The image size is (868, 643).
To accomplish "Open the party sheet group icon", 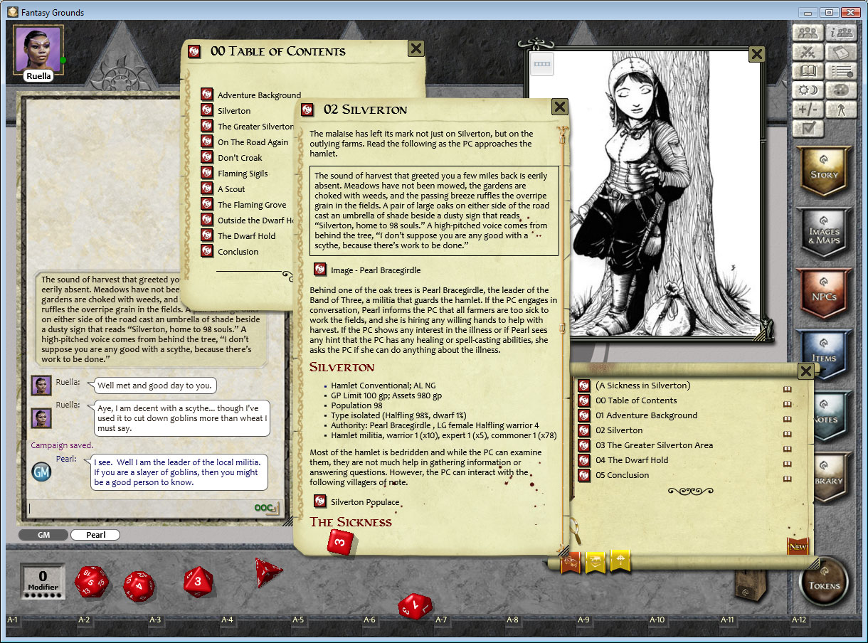I will 808,33.
